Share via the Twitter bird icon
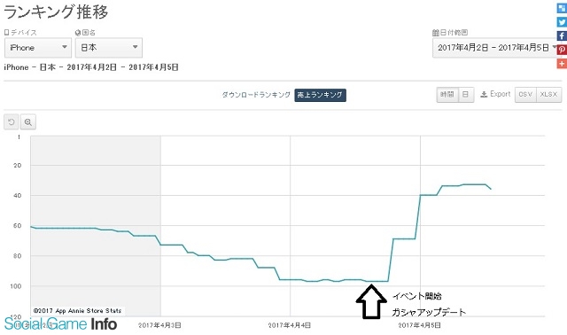Viewport: 567px width, 335px height. click(562, 22)
